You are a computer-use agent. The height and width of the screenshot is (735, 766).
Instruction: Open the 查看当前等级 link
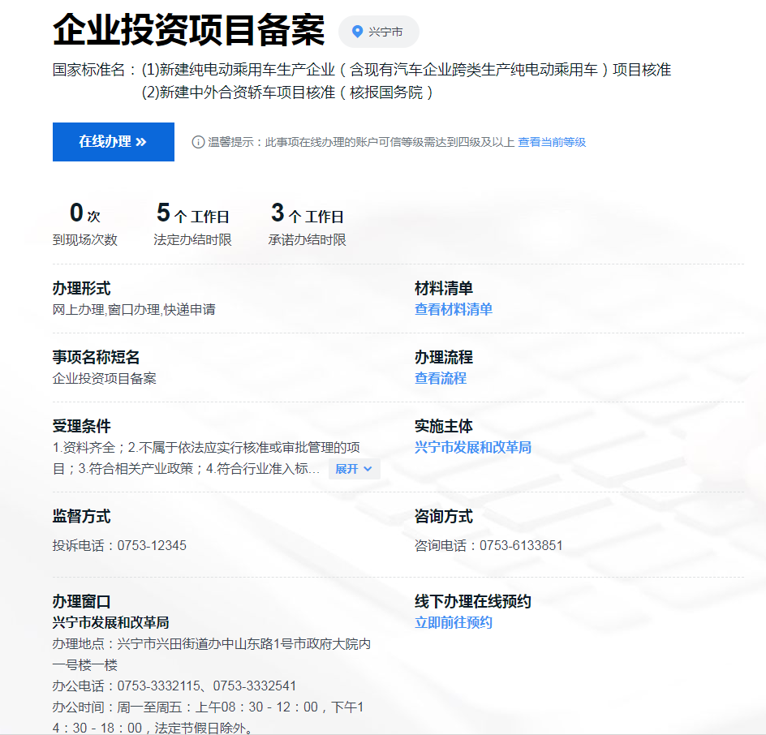point(552,142)
